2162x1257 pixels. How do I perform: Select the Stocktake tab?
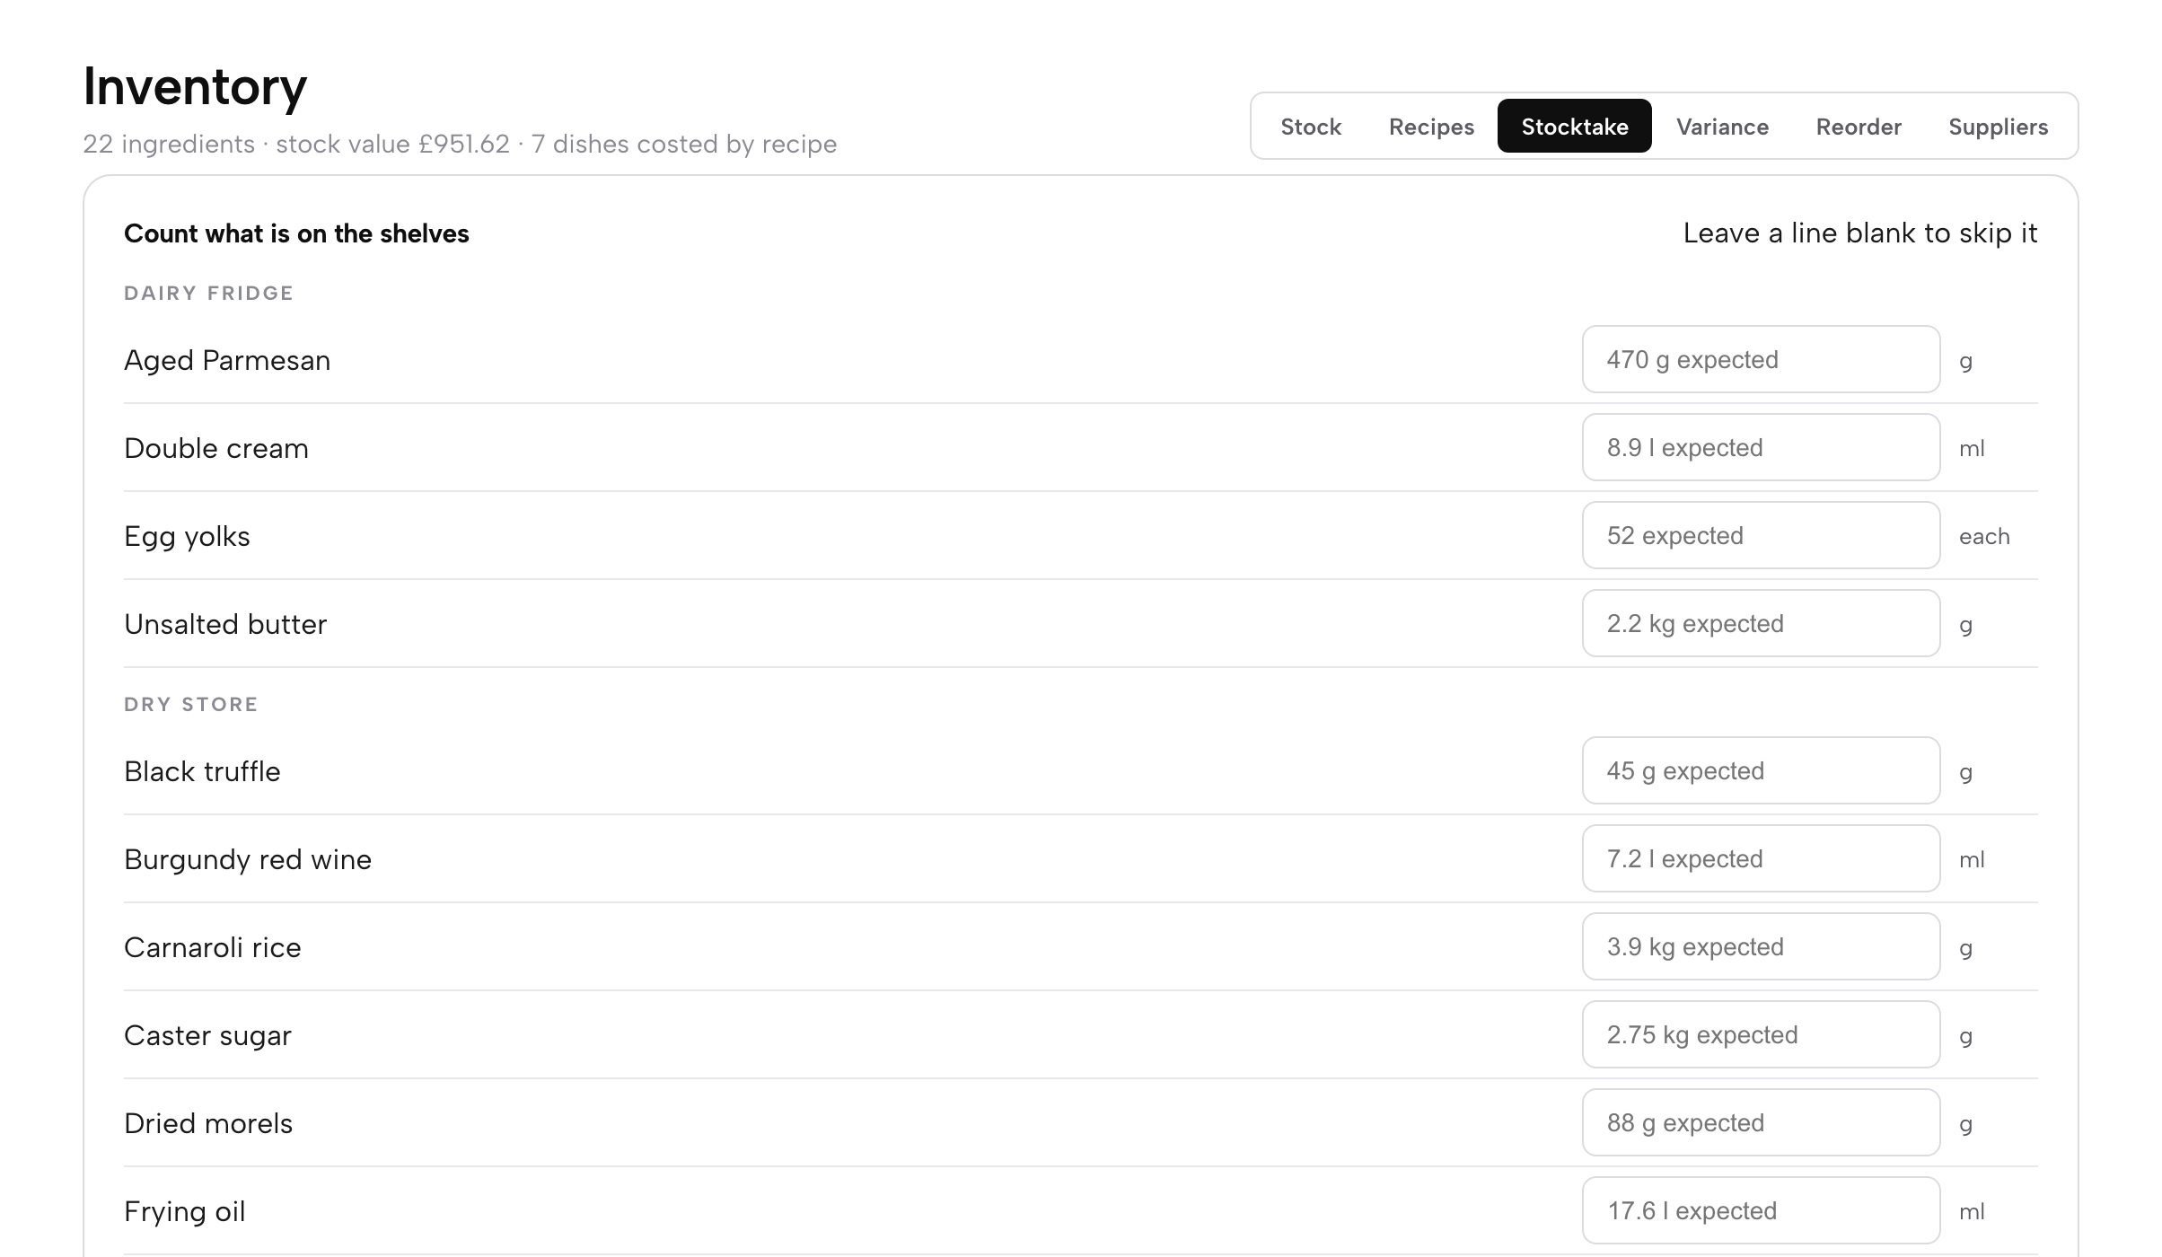click(1575, 127)
